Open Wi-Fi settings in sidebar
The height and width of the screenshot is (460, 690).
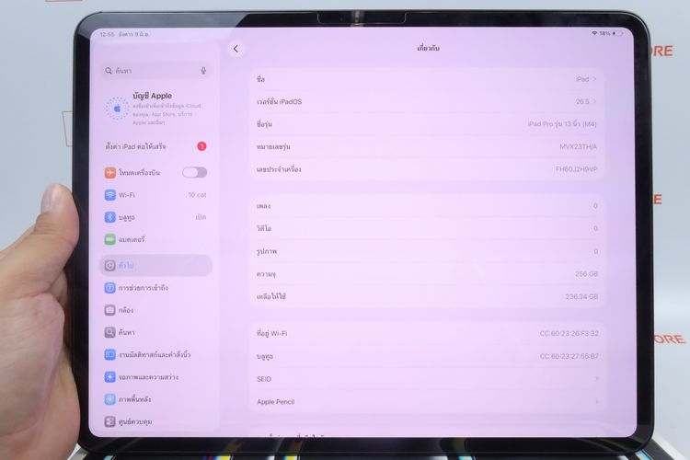click(x=155, y=194)
